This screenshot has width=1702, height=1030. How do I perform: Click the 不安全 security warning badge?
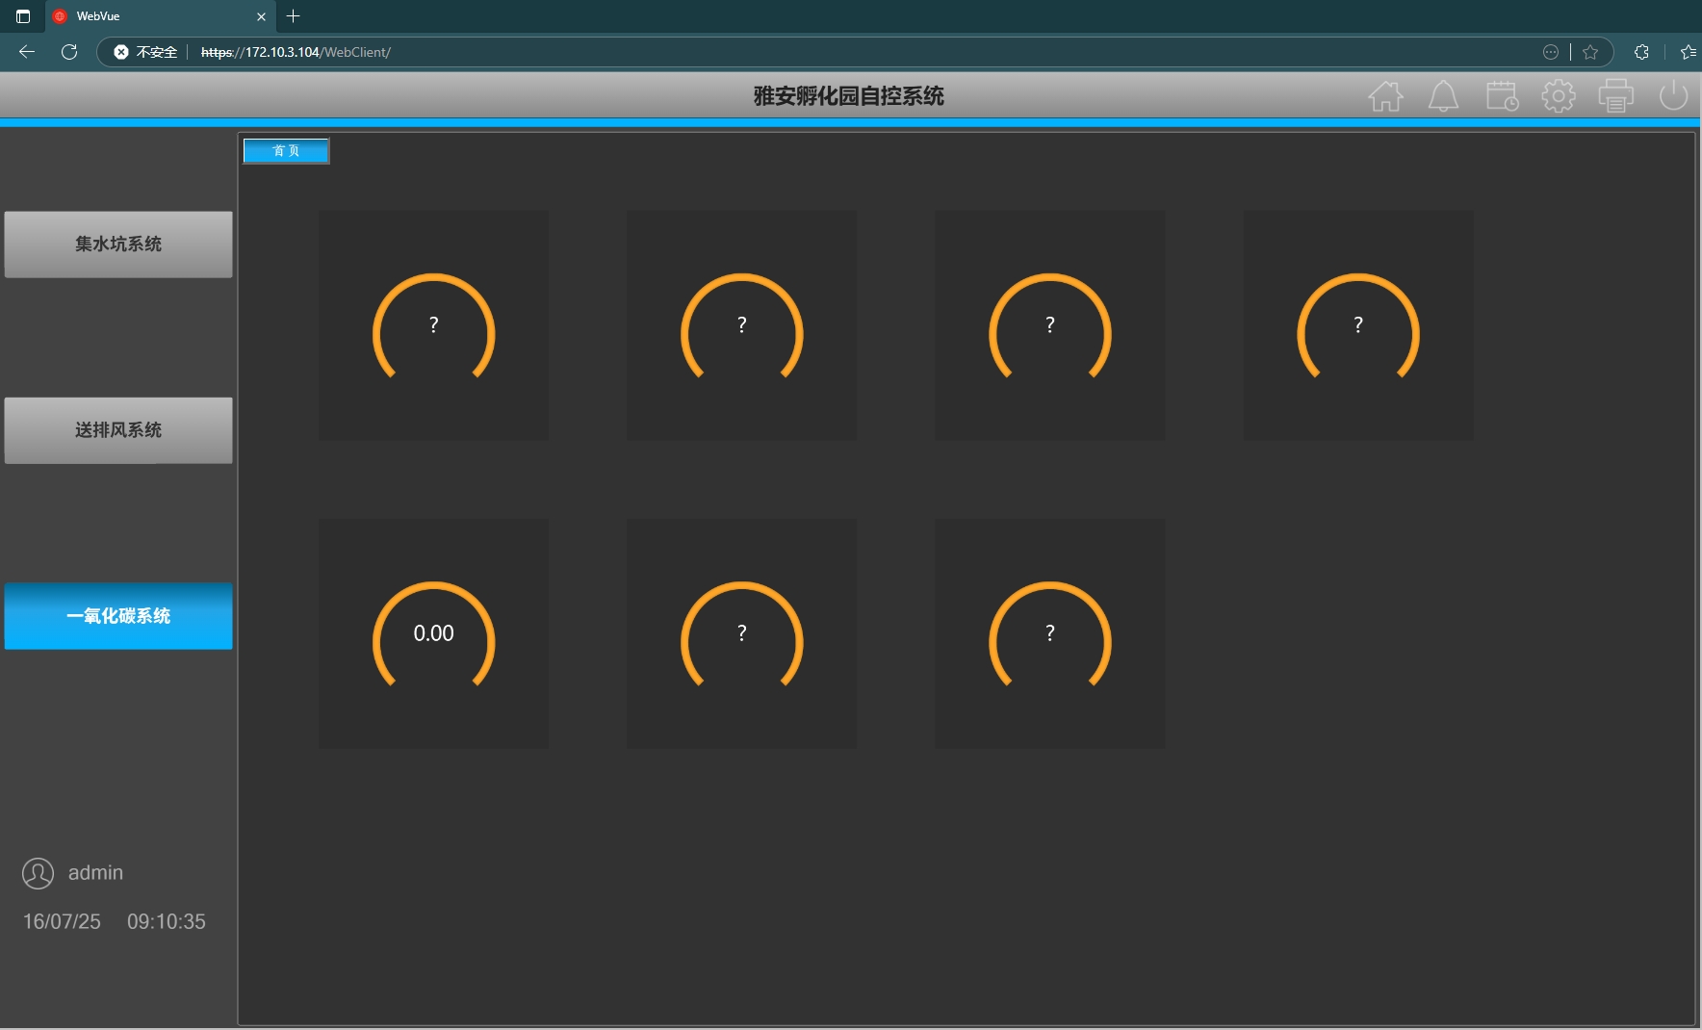[x=146, y=52]
